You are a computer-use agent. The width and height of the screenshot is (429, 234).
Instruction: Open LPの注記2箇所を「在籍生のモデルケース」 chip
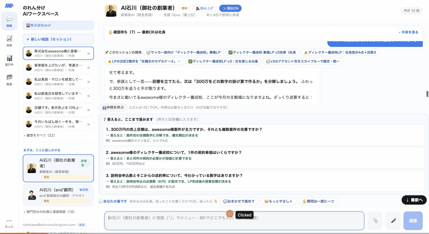[144, 61]
